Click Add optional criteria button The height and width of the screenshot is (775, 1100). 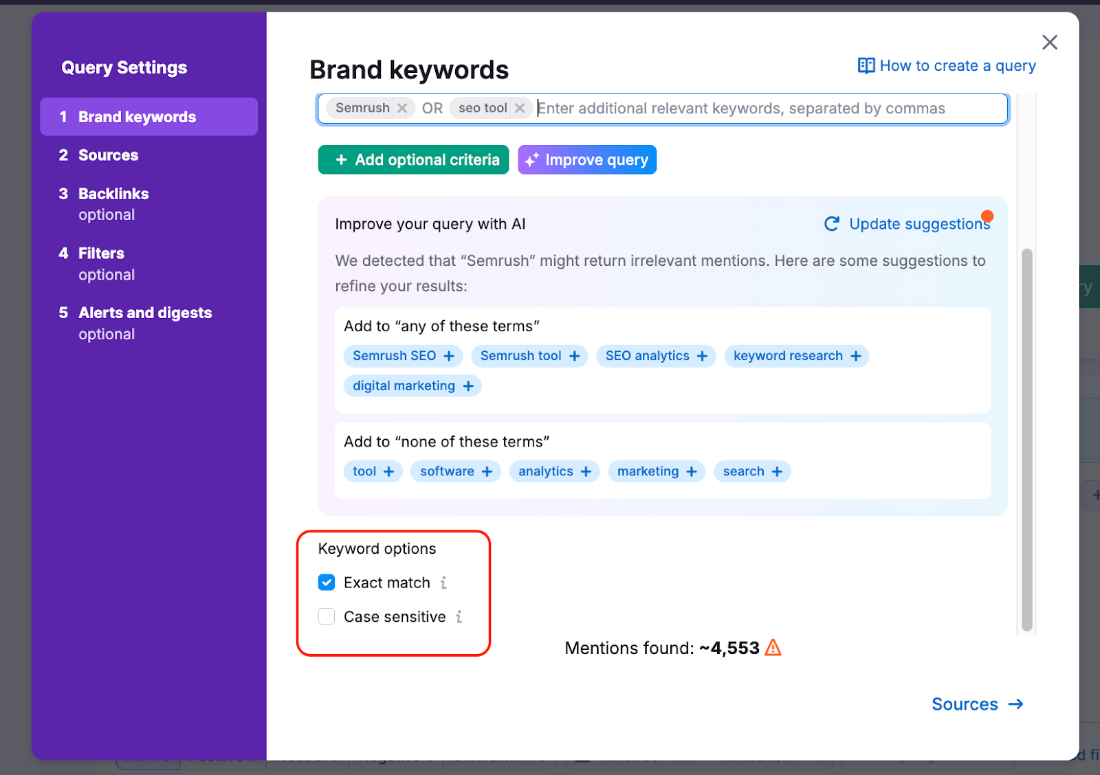(413, 159)
